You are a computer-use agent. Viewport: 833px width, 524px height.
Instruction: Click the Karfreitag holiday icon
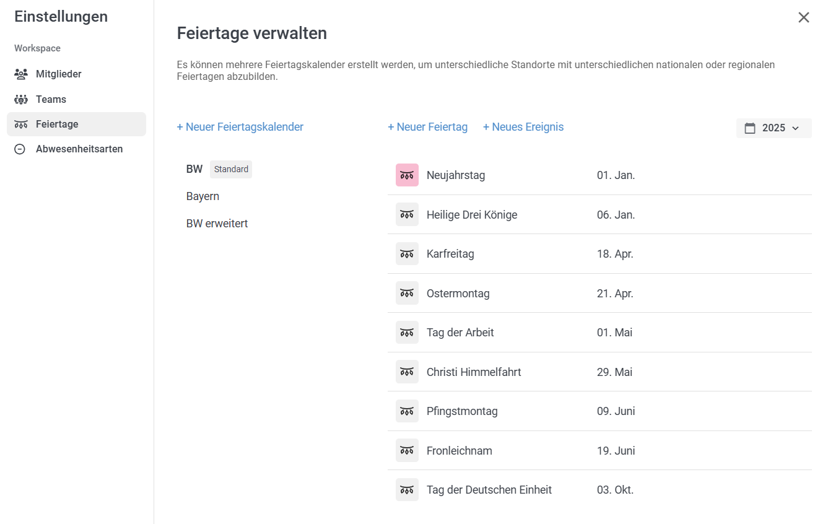tap(407, 254)
